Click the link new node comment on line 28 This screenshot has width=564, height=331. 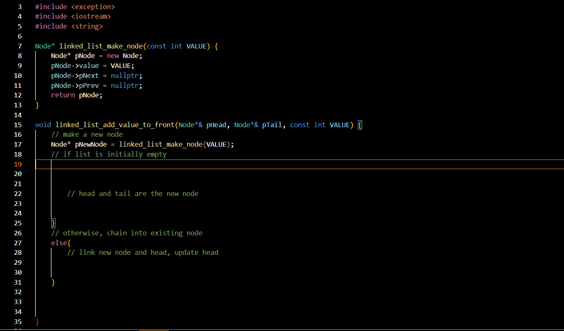pyautogui.click(x=142, y=252)
